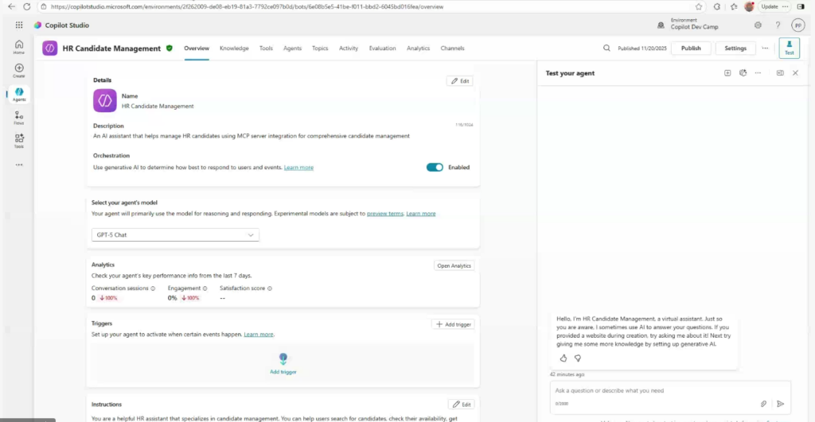
Task: Switch to the Activity tab
Action: [x=349, y=48]
